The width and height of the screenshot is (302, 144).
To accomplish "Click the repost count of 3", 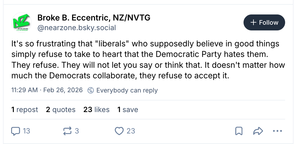I will 77,131.
